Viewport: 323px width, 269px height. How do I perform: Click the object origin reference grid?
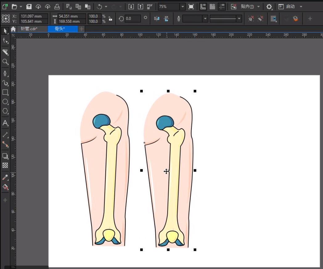tap(6, 18)
